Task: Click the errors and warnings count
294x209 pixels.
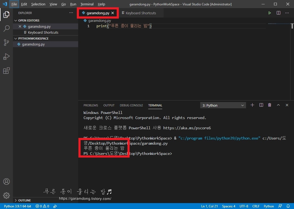Action: click(42, 206)
